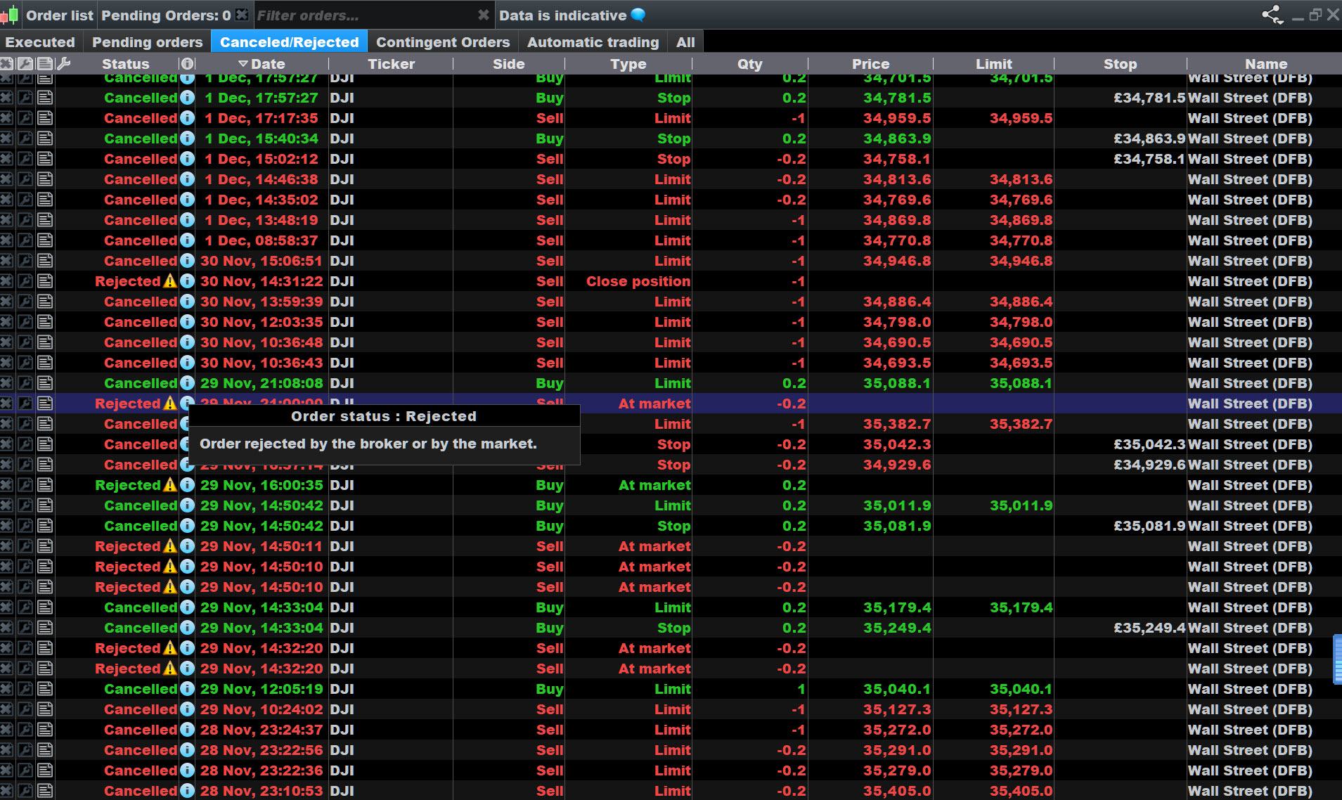The width and height of the screenshot is (1342, 800).
Task: Open the Automatic trading tab
Action: [593, 42]
